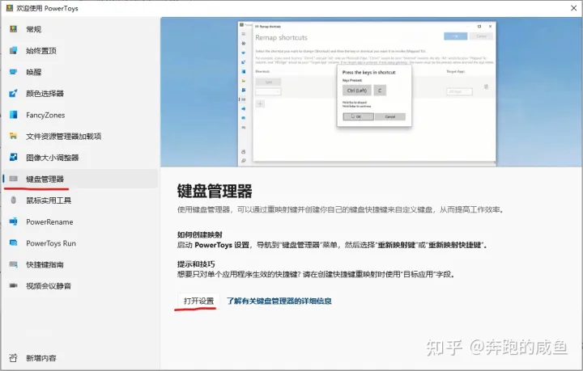Click the PowerToys Run icon

[x=14, y=243]
